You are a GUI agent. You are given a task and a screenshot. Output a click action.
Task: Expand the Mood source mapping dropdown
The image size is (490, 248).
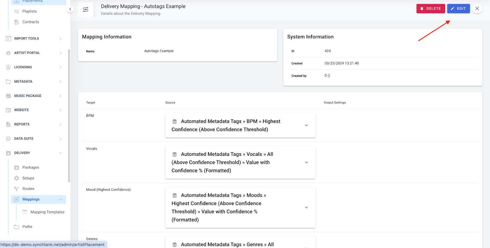coord(306,208)
